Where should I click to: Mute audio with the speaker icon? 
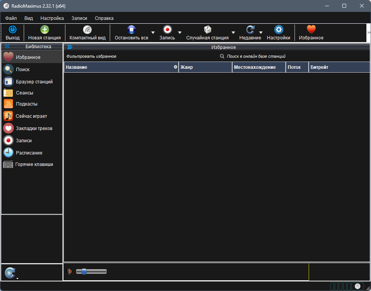[x=70, y=271]
